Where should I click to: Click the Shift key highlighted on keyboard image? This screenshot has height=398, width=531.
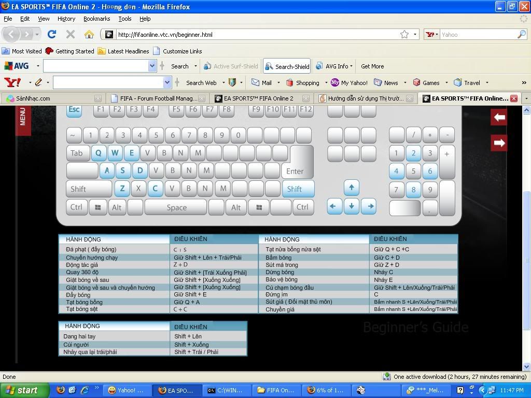298,189
